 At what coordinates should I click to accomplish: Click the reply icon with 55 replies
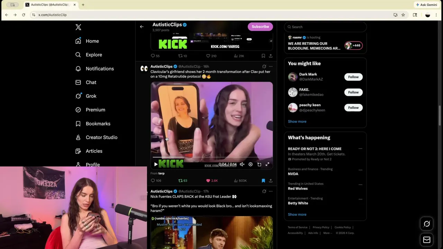click(x=153, y=56)
